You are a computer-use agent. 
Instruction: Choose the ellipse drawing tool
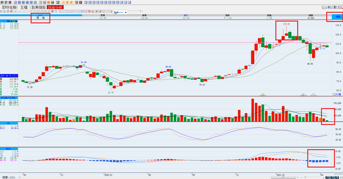(82, 11)
